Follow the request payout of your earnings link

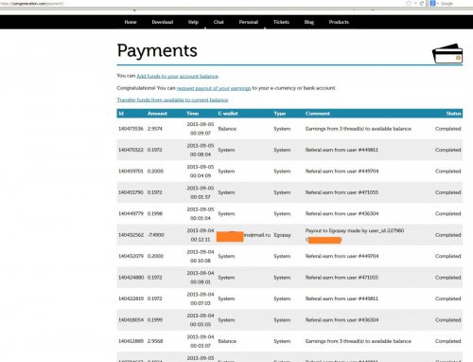tap(214, 88)
